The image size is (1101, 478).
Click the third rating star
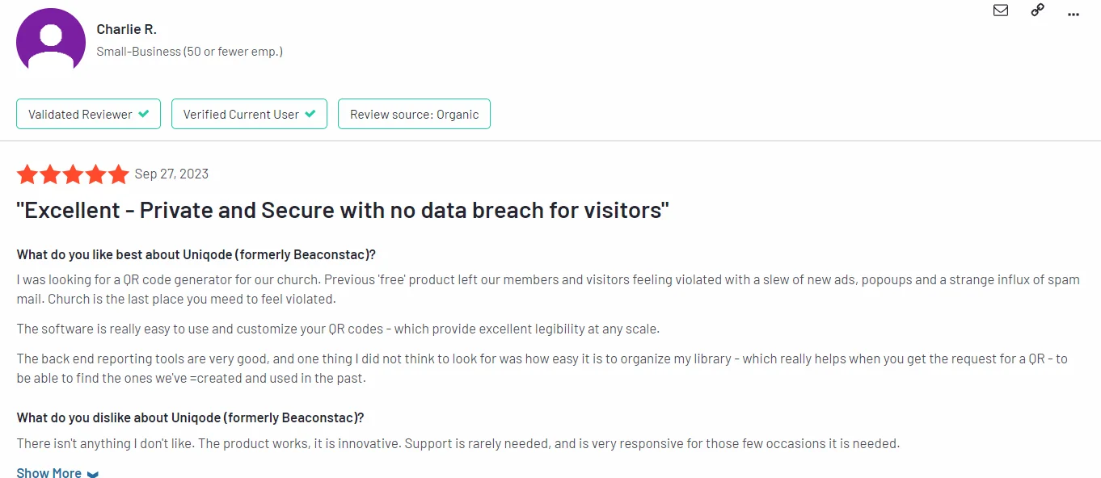[x=73, y=174]
